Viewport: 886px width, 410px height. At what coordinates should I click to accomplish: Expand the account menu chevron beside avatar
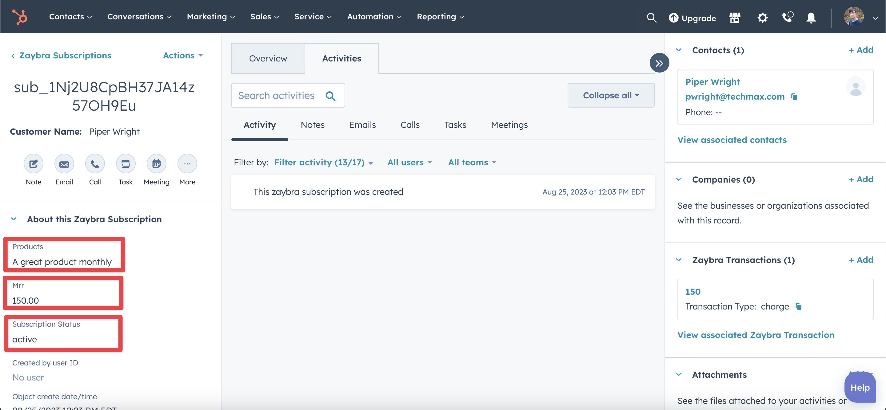pyautogui.click(x=875, y=18)
